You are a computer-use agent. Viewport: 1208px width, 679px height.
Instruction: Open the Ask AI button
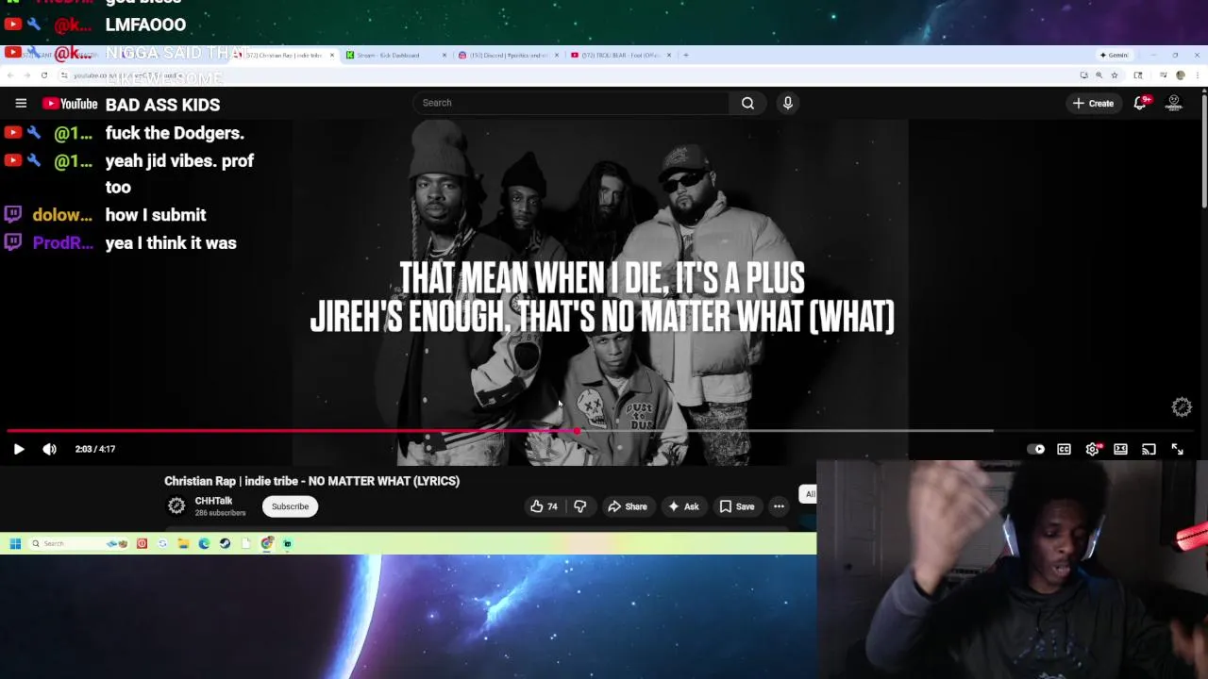point(683,506)
